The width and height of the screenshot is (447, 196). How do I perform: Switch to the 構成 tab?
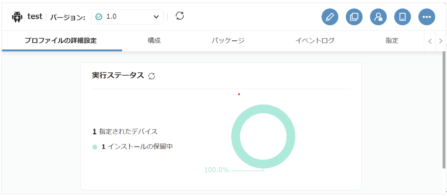point(154,40)
